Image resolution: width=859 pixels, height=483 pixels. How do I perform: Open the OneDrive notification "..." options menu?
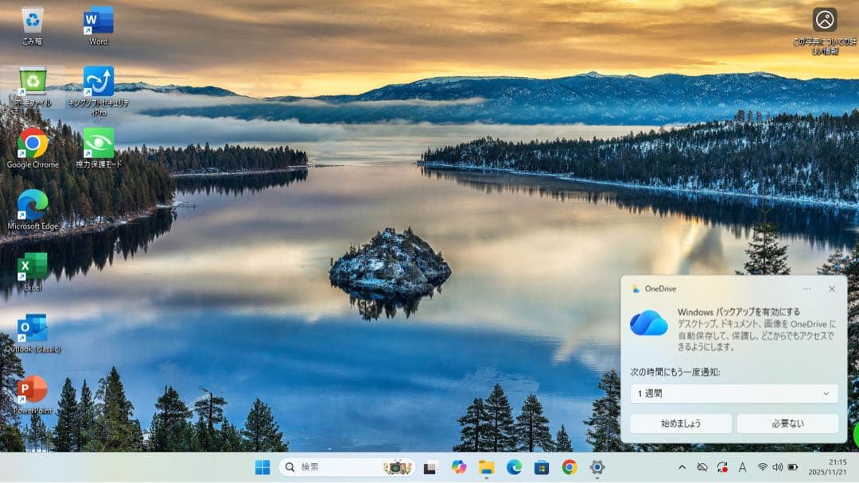click(808, 289)
